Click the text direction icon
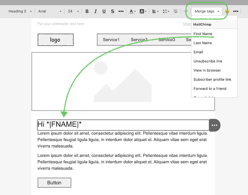 pos(176,11)
